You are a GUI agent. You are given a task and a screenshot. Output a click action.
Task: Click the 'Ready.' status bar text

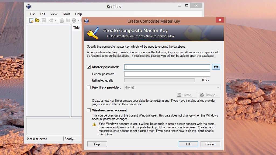click(x=69, y=139)
